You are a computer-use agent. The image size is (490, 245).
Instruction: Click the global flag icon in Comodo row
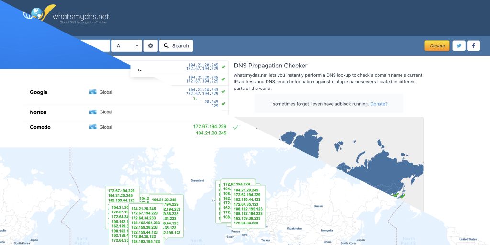click(x=93, y=127)
